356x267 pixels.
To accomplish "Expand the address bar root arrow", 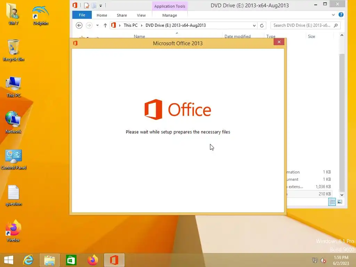I will pos(120,25).
